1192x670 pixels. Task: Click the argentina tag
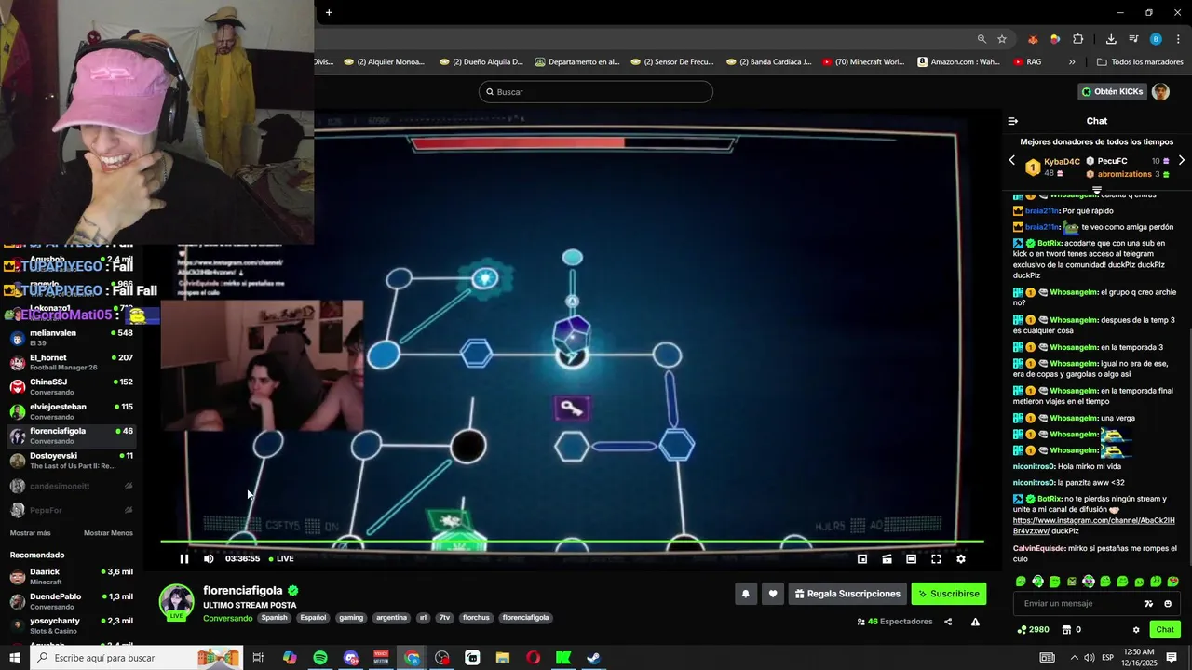point(392,618)
